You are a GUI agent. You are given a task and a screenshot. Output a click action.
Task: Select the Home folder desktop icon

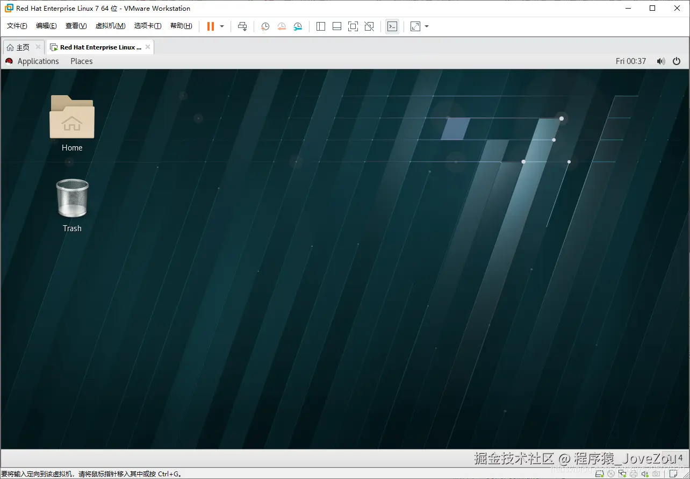point(72,123)
